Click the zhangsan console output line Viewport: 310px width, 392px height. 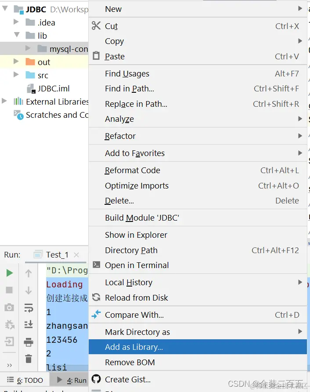(67, 326)
